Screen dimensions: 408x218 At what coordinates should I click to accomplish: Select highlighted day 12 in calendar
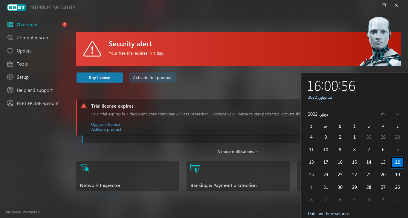tap(398, 162)
